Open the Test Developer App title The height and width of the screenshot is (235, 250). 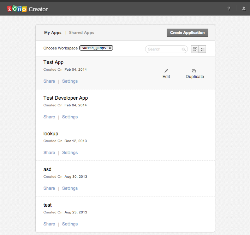[66, 98]
